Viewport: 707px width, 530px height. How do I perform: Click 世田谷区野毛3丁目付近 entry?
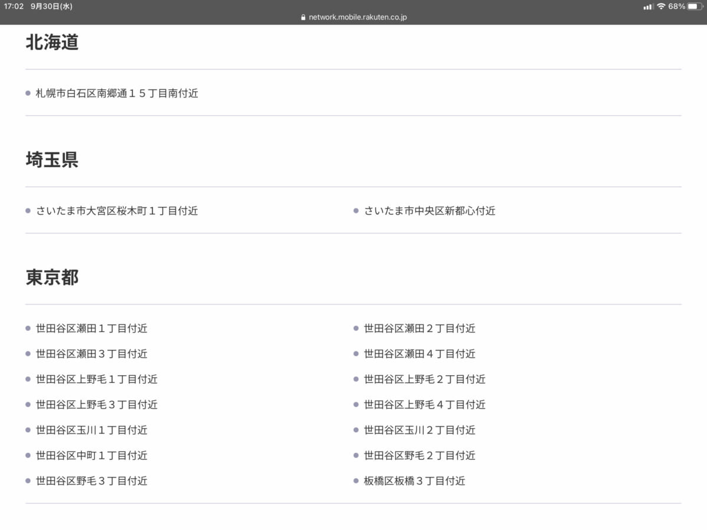(x=91, y=481)
